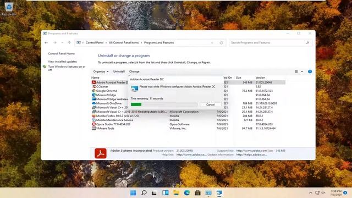Click the Control Panel breadcrumb
The image size is (352, 198).
tap(95, 43)
